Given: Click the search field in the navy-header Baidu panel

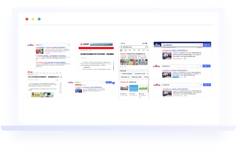Looking at the screenshot, I should pyautogui.click(x=182, y=45).
